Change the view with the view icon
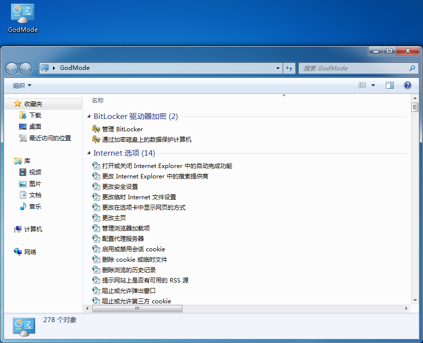Screen dimensions: 423x343 click(363, 85)
